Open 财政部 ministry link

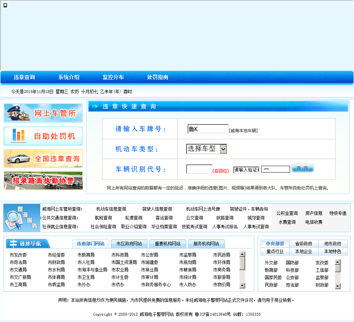[x=322, y=285]
